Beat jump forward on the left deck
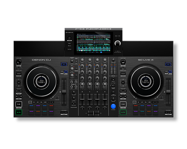This screenshot has width=187, height=149. tap(21, 97)
